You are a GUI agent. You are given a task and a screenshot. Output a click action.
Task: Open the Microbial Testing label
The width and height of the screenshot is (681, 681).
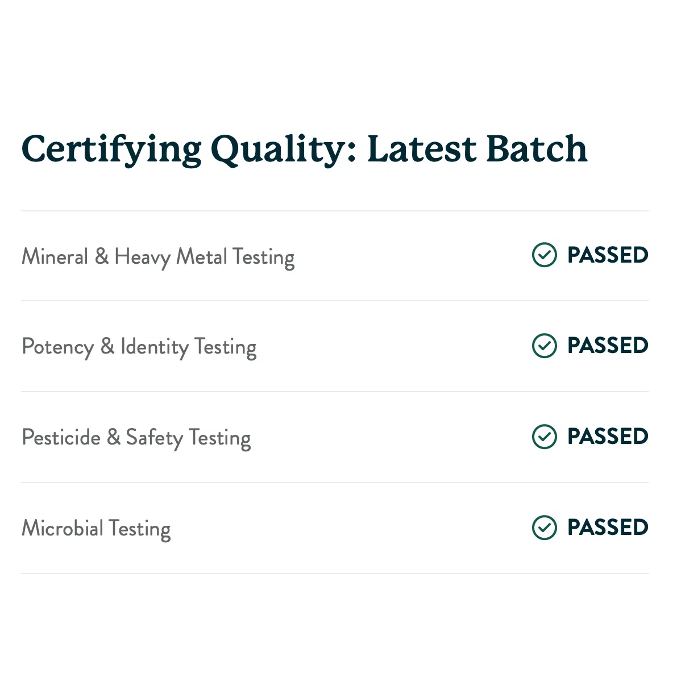pyautogui.click(x=96, y=529)
